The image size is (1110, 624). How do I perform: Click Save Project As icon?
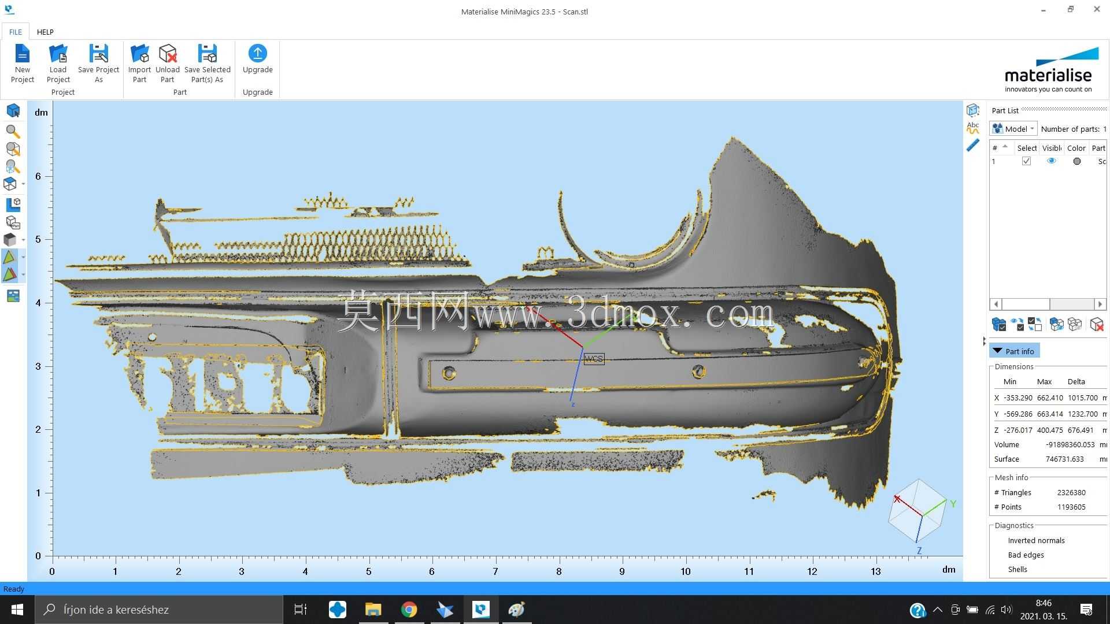click(x=98, y=54)
